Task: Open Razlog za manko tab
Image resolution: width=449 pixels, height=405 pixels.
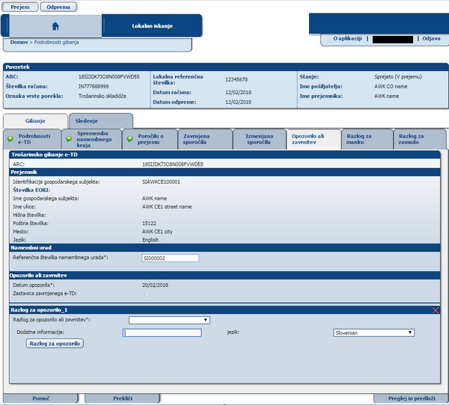Action: (367, 139)
